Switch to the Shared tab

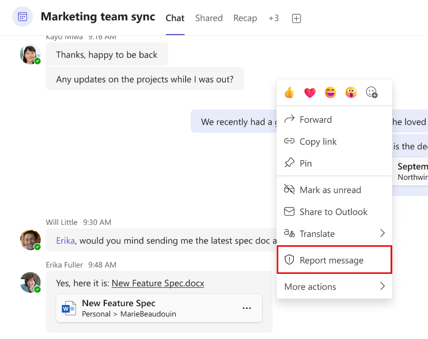209,18
